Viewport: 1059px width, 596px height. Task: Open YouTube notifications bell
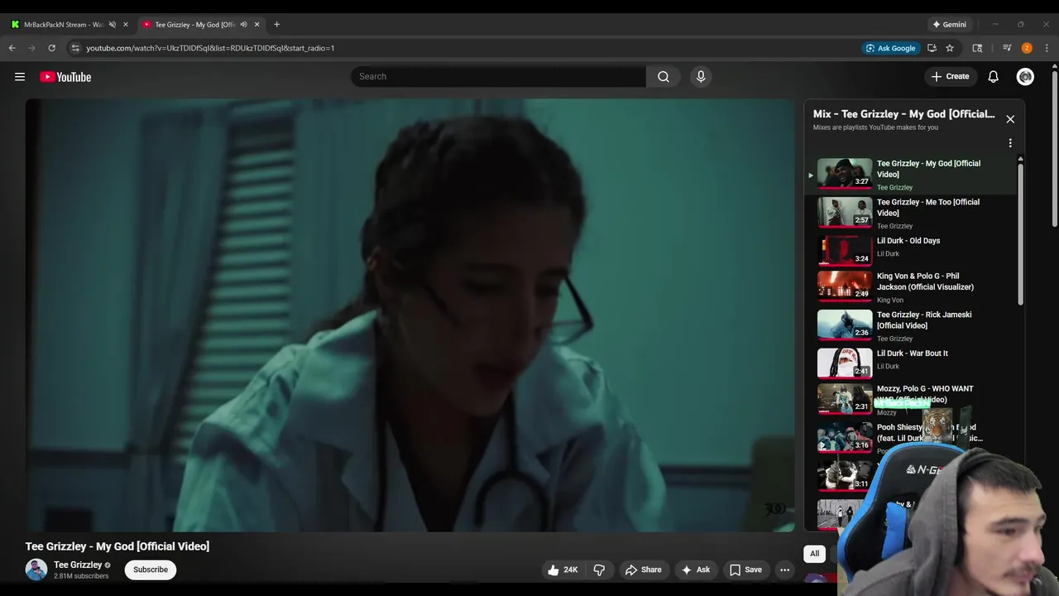(x=993, y=76)
